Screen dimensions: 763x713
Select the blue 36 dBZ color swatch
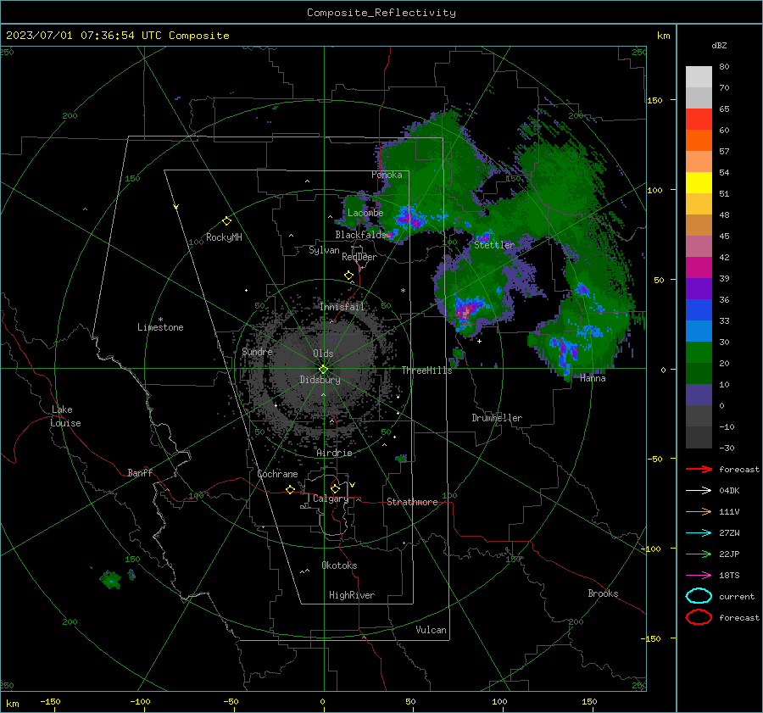(699, 310)
